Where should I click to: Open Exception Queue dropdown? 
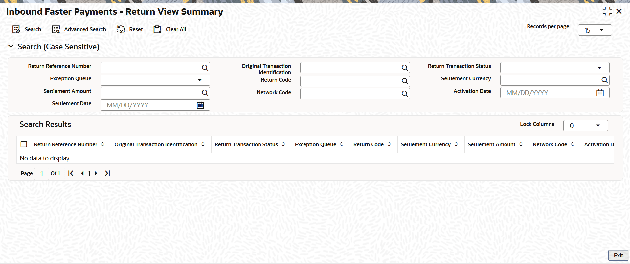click(x=155, y=80)
